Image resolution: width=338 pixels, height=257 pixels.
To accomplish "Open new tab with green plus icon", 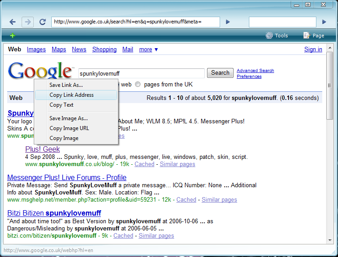I will [x=13, y=36].
